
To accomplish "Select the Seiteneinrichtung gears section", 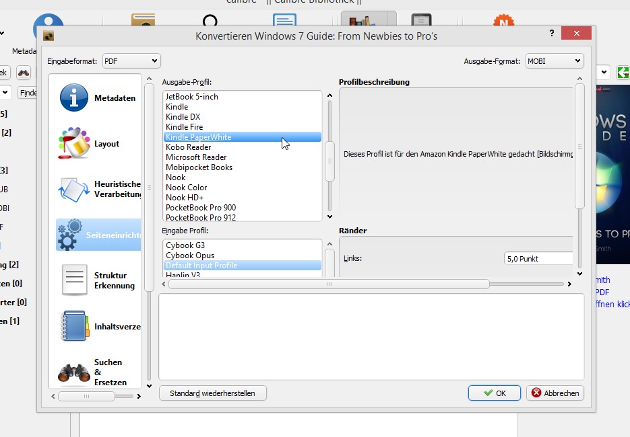I will click(98, 235).
